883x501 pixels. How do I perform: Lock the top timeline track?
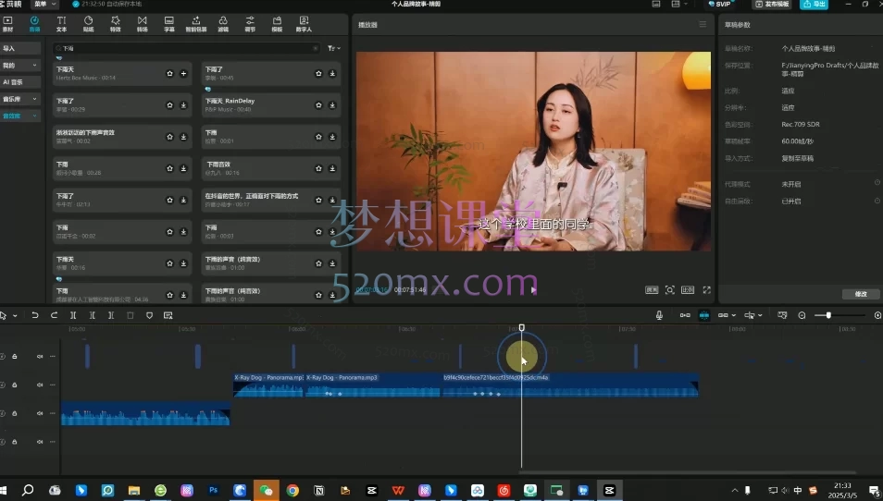(15, 357)
